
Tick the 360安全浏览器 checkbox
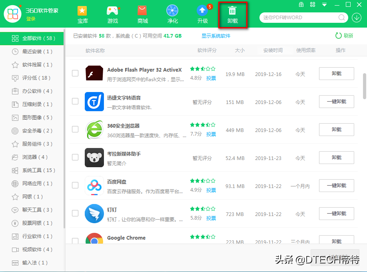[x=75, y=129]
